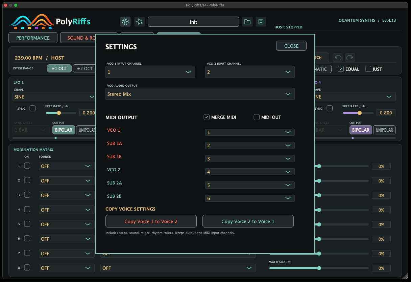Open VCO 2 MIDI output channel dropdown
Image resolution: width=411 pixels, height=282 pixels.
click(250, 172)
